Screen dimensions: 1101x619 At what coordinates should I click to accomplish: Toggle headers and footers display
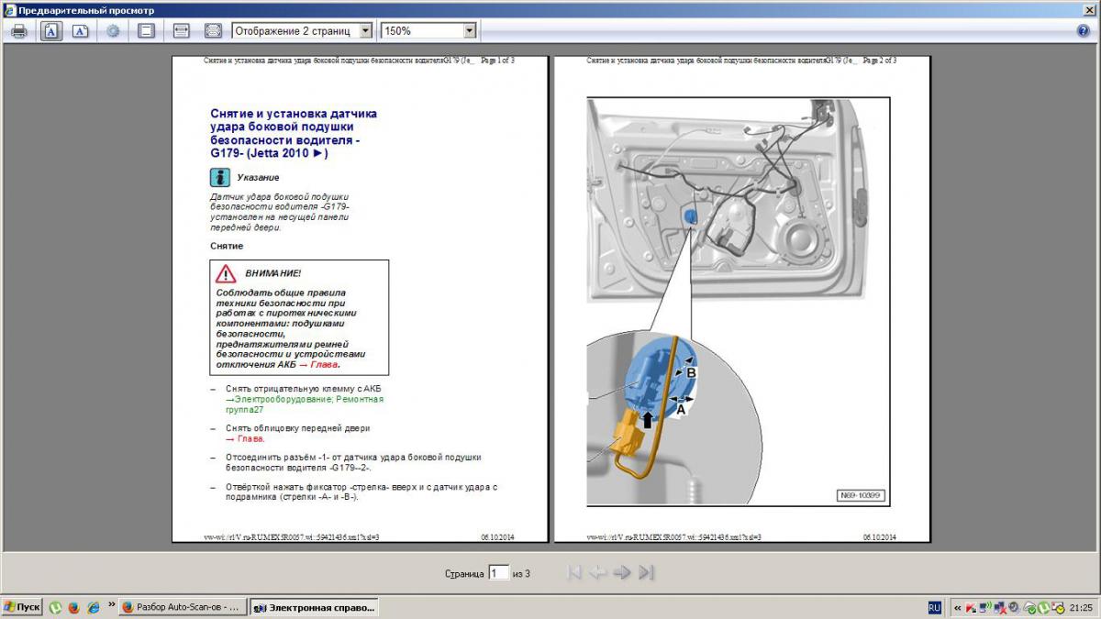tap(146, 30)
